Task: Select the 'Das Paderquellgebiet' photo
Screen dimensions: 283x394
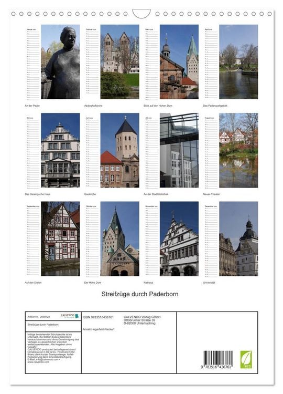Action: coord(238,61)
